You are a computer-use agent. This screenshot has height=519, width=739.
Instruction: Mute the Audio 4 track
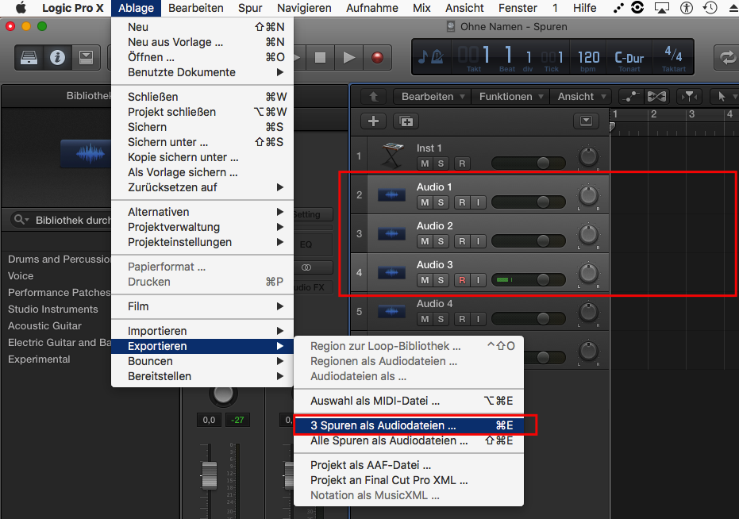coord(425,319)
